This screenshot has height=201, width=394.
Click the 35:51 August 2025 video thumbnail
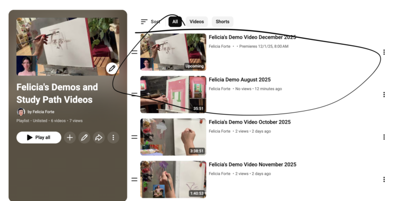(x=173, y=94)
